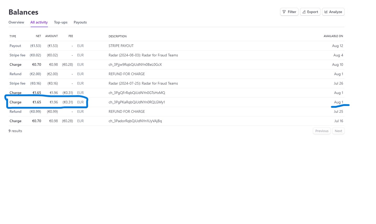Open charge ch_3PgQFrRqbQiUdNYn0GTsHxMQ
Image resolution: width=376 pixels, height=224 pixels.
click(137, 93)
